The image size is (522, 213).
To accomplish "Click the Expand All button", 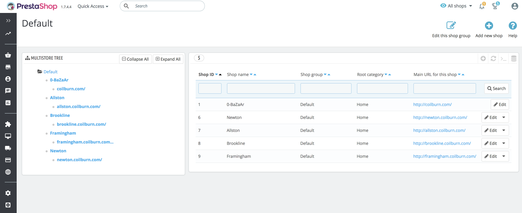I will pyautogui.click(x=168, y=59).
